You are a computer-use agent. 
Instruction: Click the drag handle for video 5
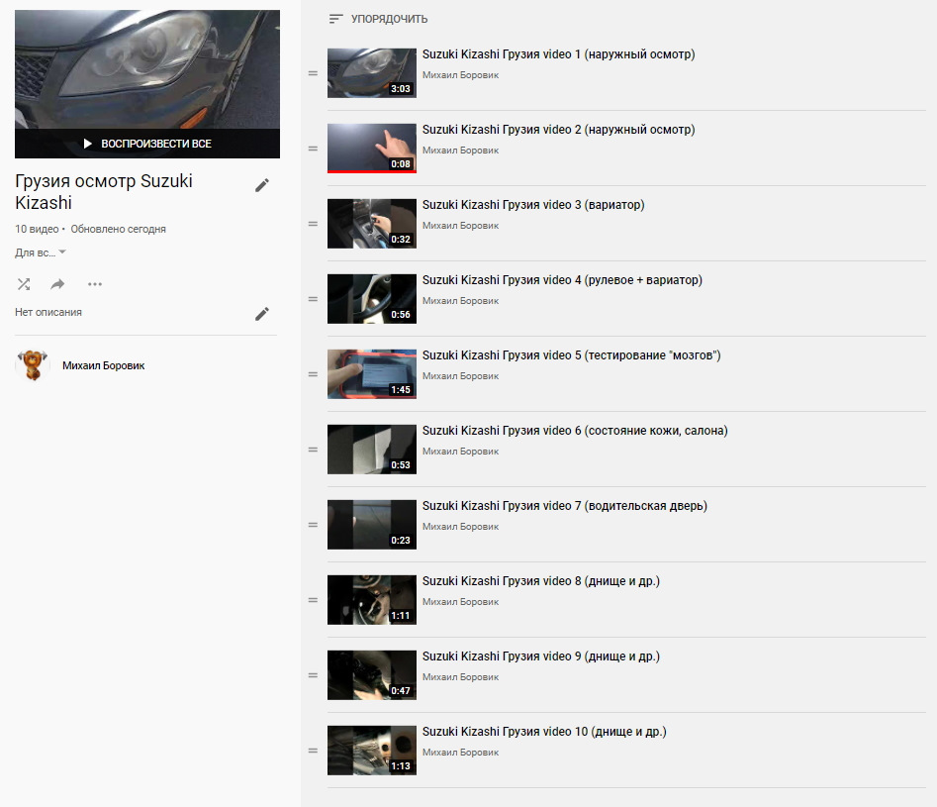[313, 374]
